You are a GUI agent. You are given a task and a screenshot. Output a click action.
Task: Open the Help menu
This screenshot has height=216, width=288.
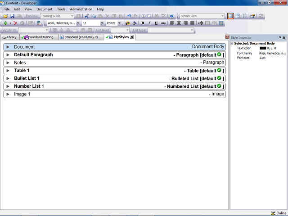pos(100,9)
